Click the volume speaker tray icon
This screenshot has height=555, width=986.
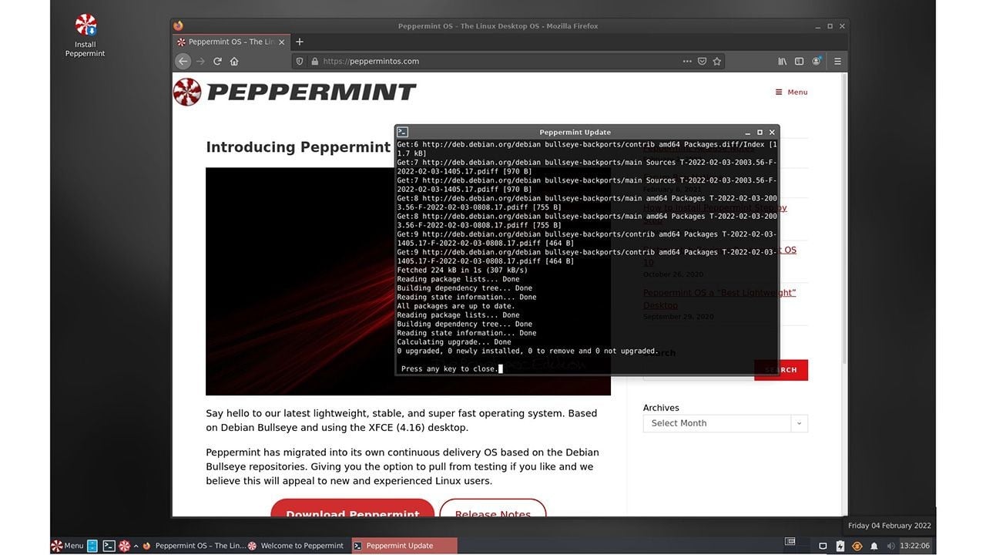click(891, 546)
